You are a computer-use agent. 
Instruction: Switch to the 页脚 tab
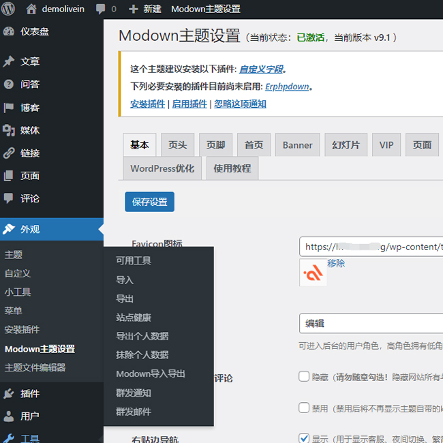[215, 145]
